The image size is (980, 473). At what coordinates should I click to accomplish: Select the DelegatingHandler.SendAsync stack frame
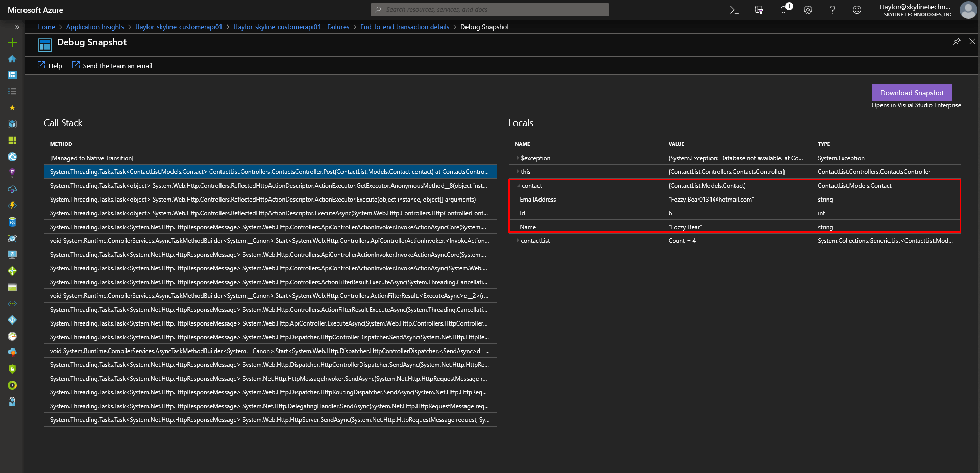(x=270, y=406)
